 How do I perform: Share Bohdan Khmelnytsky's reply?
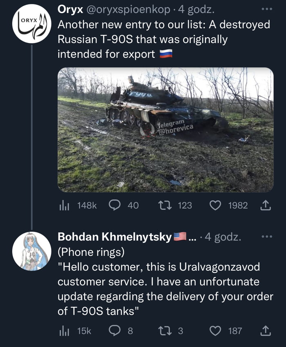click(265, 331)
